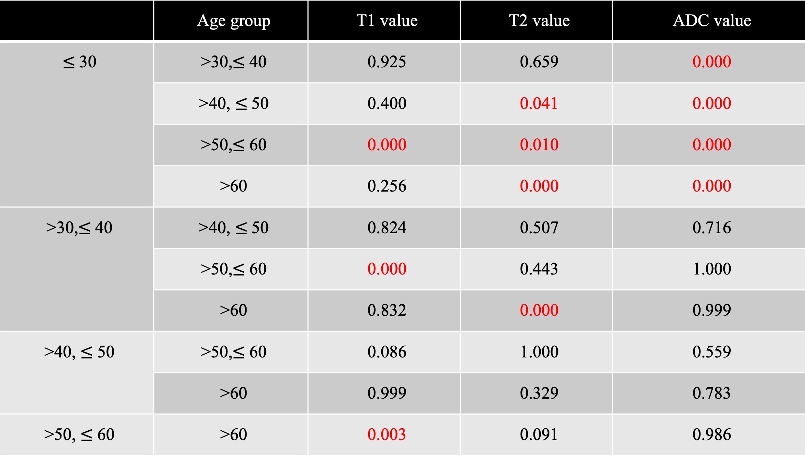Select the ADC value 0.986
The width and height of the screenshot is (805, 456).
click(712, 434)
